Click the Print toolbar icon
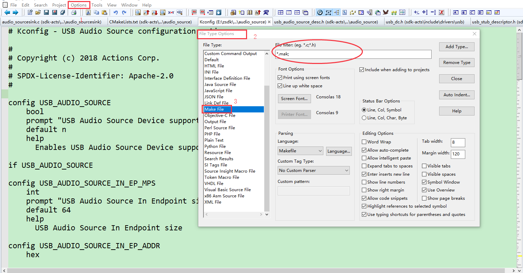 (74, 12)
